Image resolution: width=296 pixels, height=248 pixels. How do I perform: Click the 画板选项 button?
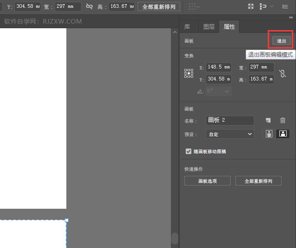[x=207, y=181]
